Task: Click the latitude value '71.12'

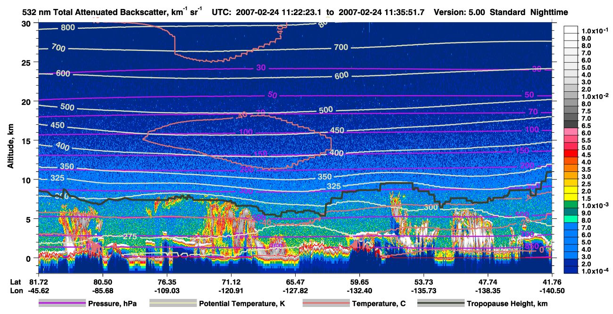Action: click(x=231, y=282)
